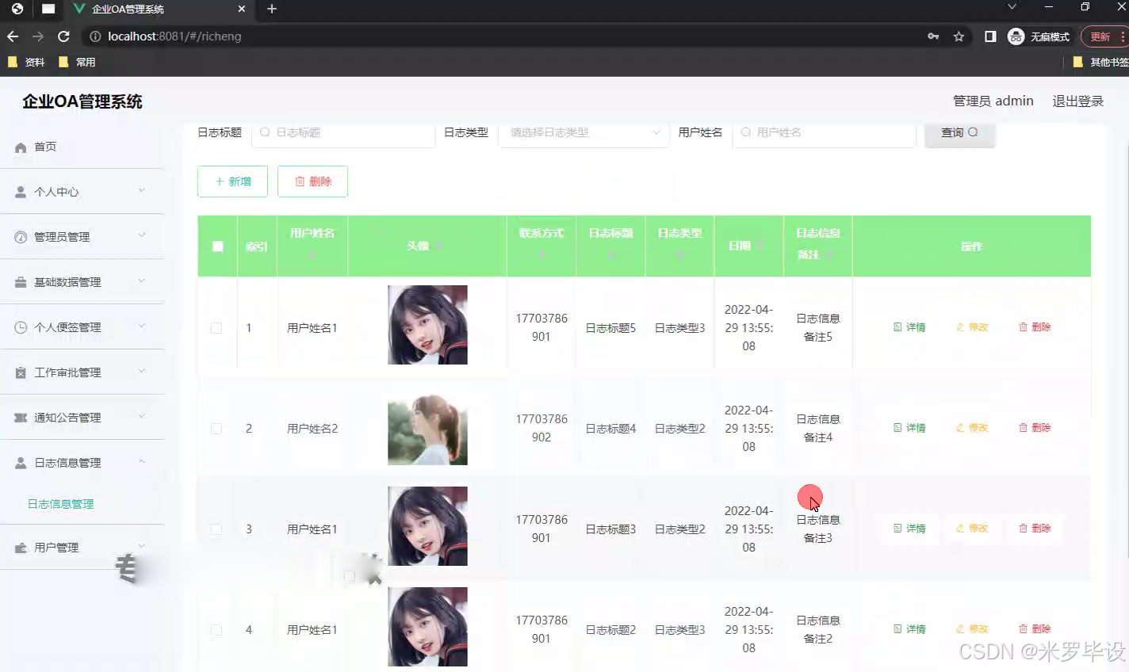Select the 个人便签管理 clock icon
Image resolution: width=1129 pixels, height=672 pixels.
[x=22, y=326]
